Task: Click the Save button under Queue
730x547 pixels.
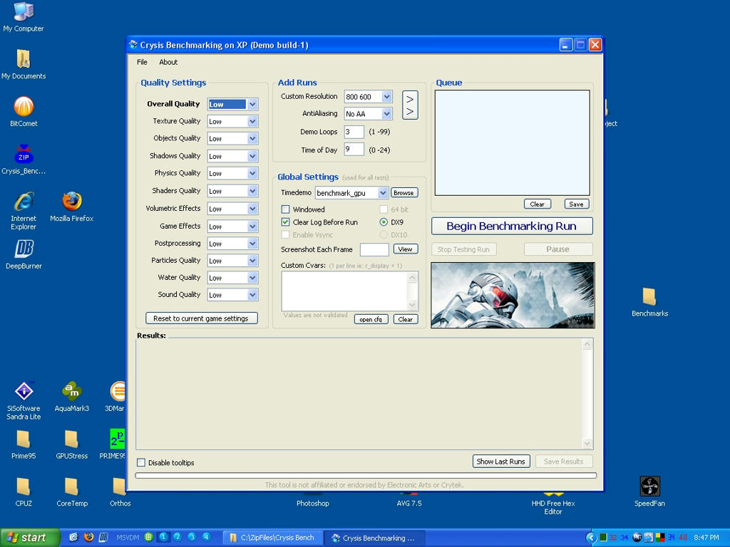Action: (576, 204)
